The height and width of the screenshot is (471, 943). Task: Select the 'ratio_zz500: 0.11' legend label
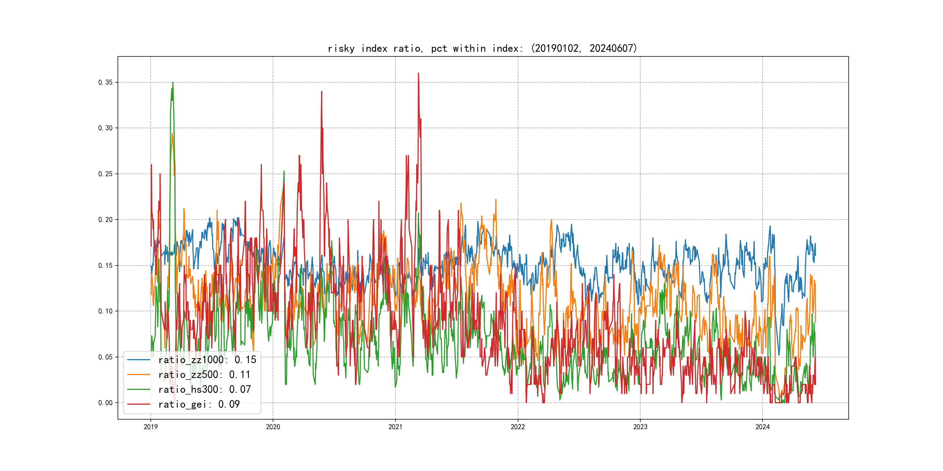click(204, 374)
